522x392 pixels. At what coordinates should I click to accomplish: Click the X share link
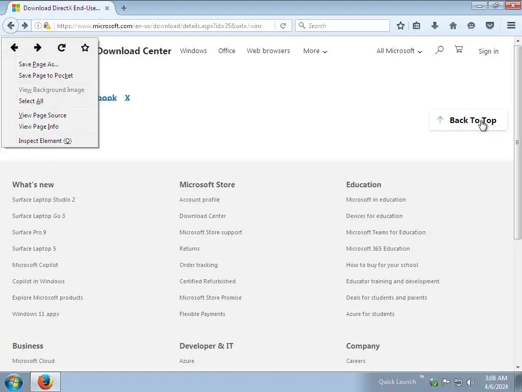click(x=127, y=97)
